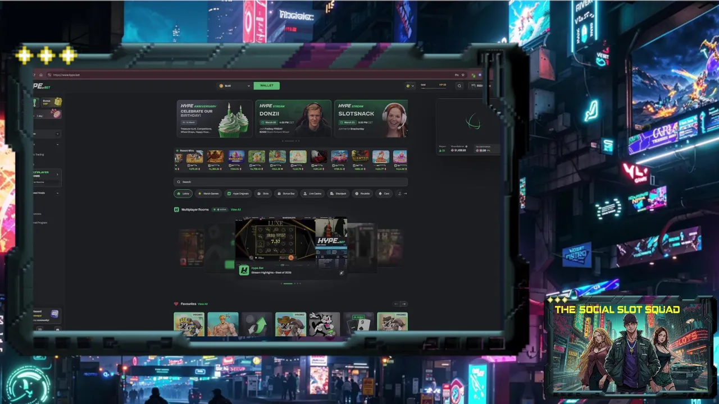This screenshot has width=719, height=404.
Task: Click the Discord icon in sidebar
Action: 54,314
